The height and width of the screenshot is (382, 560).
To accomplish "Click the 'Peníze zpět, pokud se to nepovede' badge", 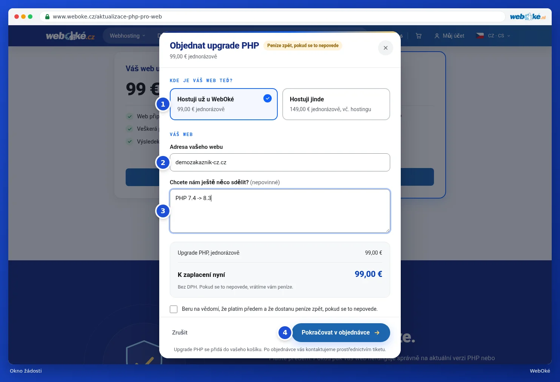I will (303, 46).
